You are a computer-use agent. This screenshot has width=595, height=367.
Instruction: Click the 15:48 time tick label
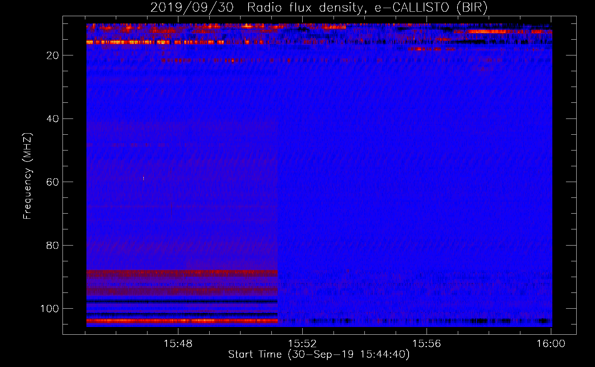178,344
